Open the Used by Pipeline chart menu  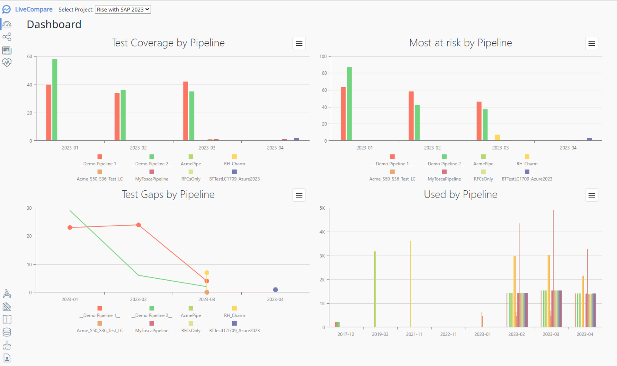point(592,195)
